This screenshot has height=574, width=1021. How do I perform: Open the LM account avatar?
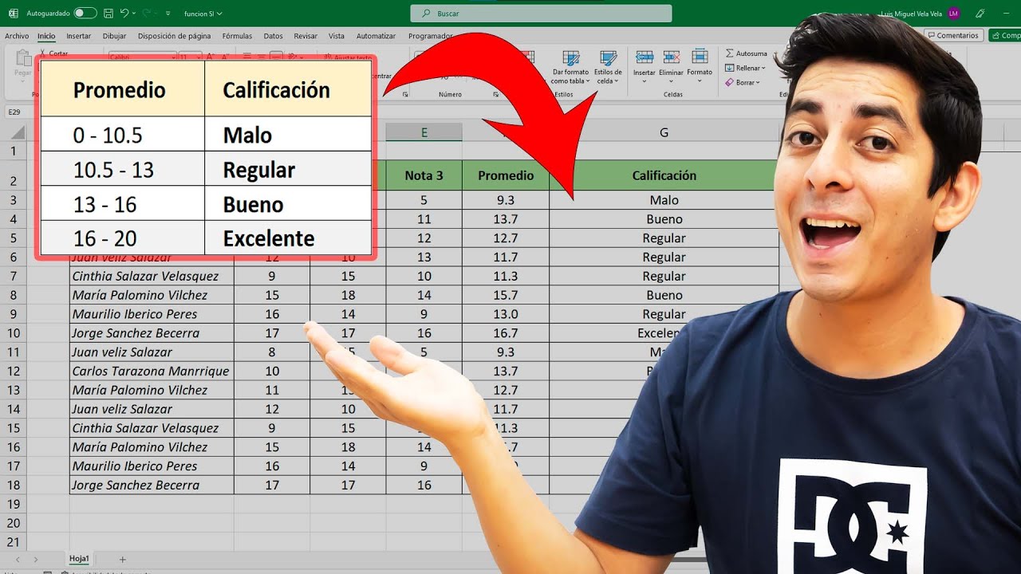pyautogui.click(x=954, y=14)
